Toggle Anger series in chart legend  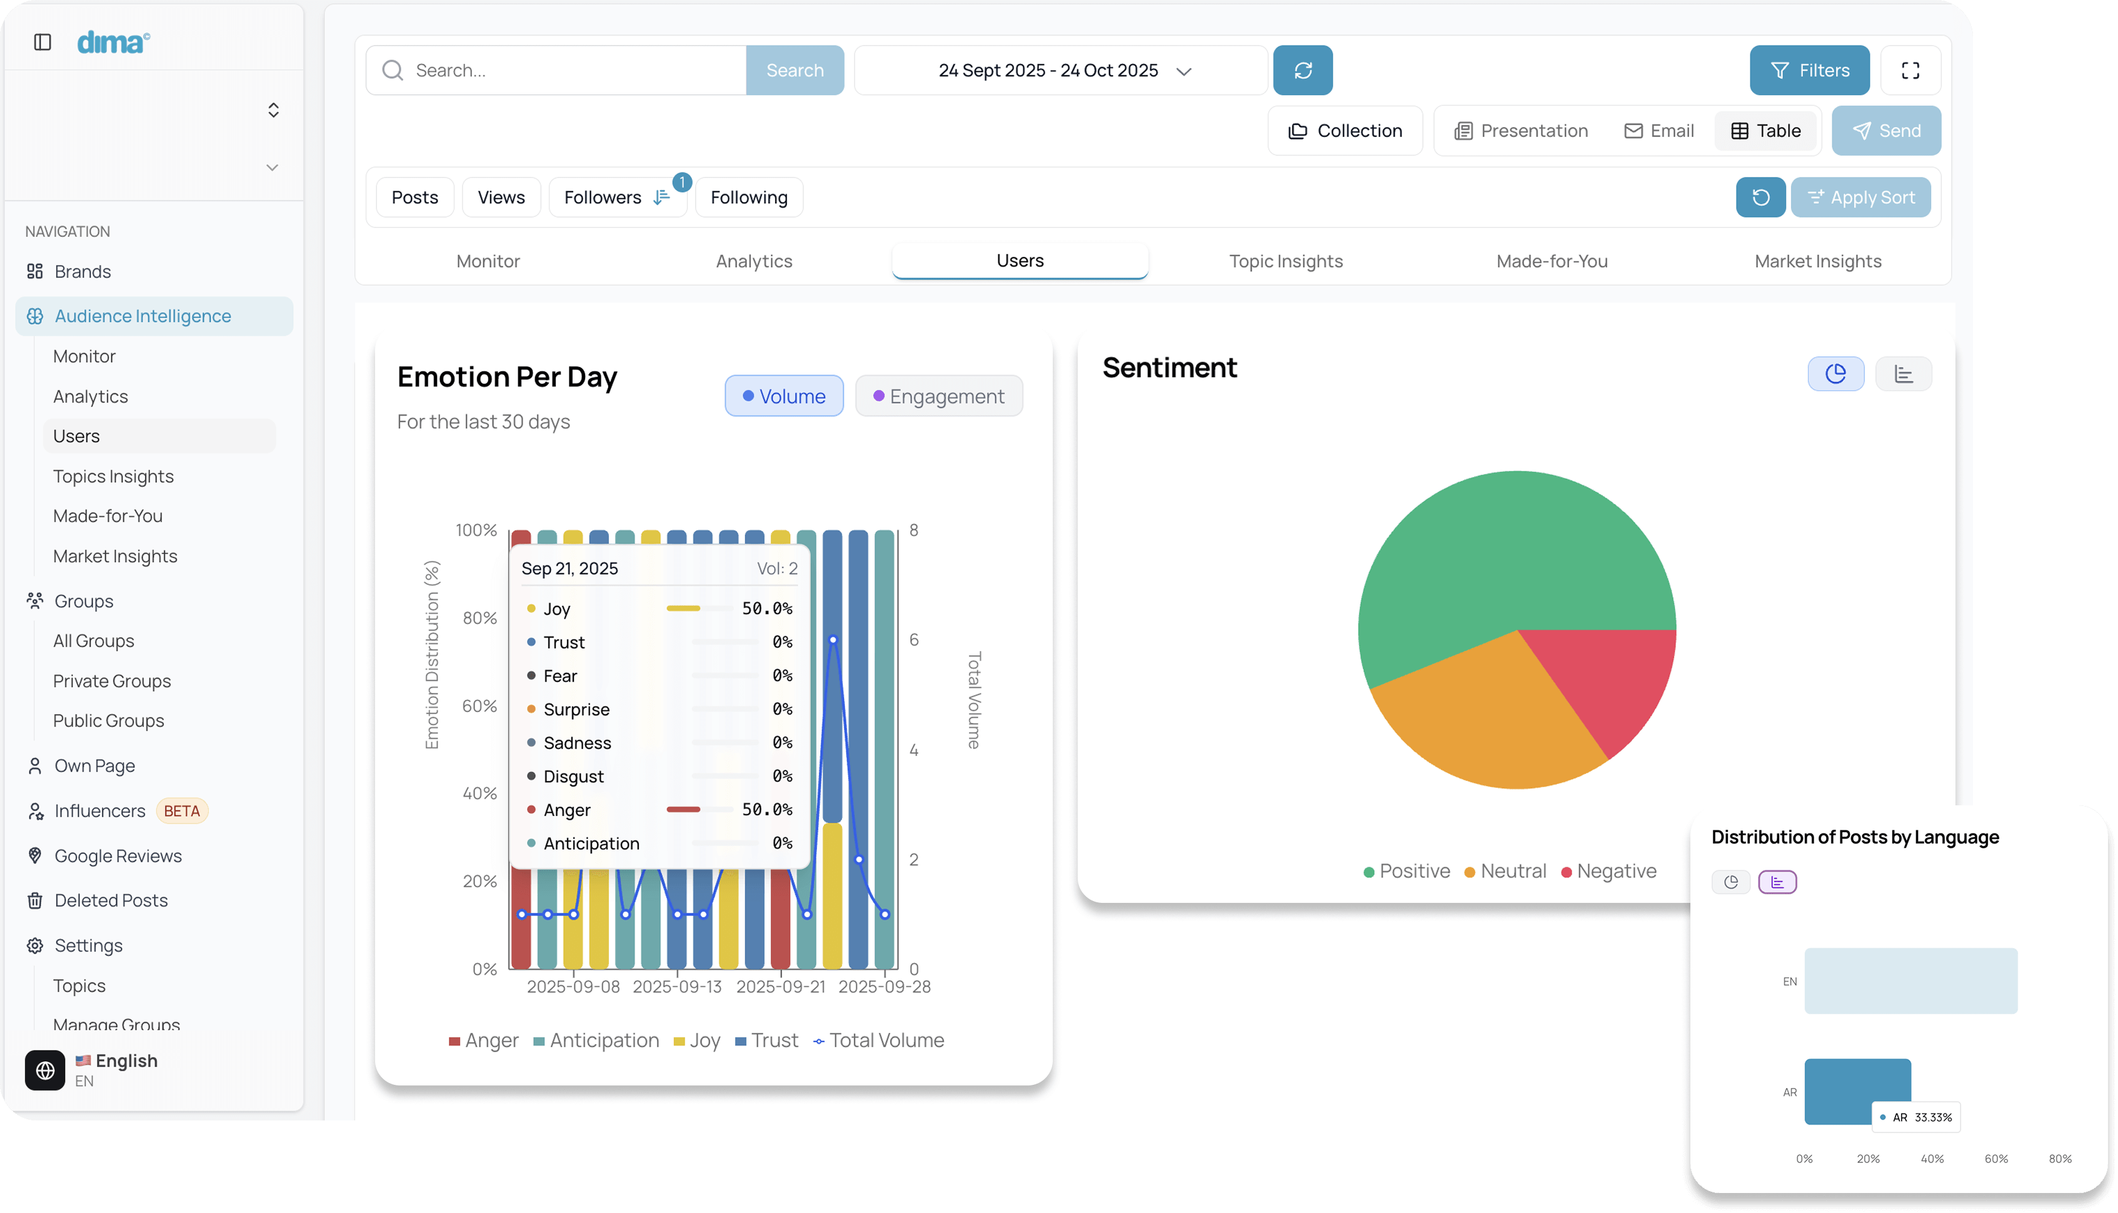point(483,1040)
